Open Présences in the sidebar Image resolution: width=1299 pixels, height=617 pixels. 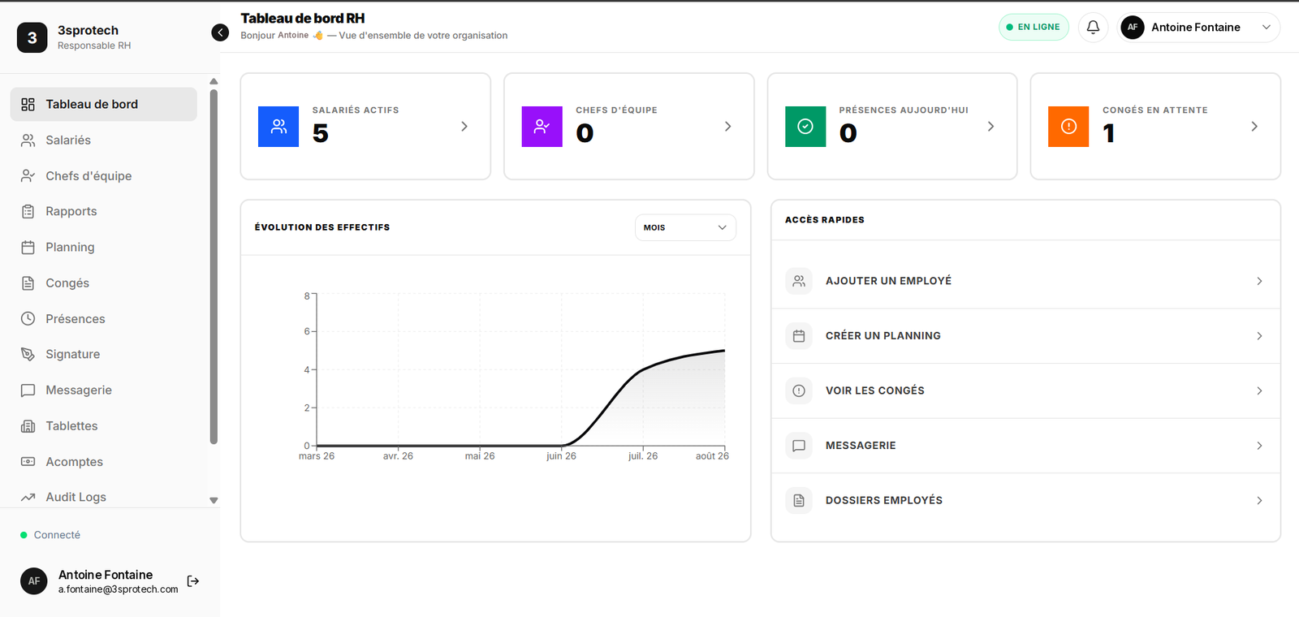[104, 319]
